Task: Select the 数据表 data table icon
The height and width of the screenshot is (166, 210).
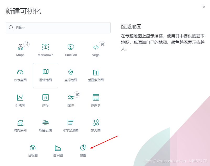Action: (96, 97)
